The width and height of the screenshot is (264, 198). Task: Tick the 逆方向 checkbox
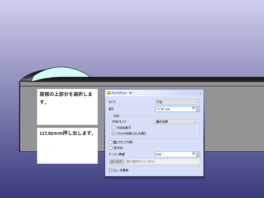(111, 148)
